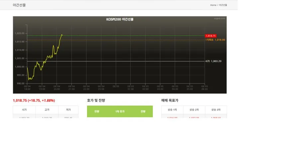Image resolution: width=299 pixels, height=168 pixels.
Task: Click the 08/04 18:00 time label
Action: point(27,88)
